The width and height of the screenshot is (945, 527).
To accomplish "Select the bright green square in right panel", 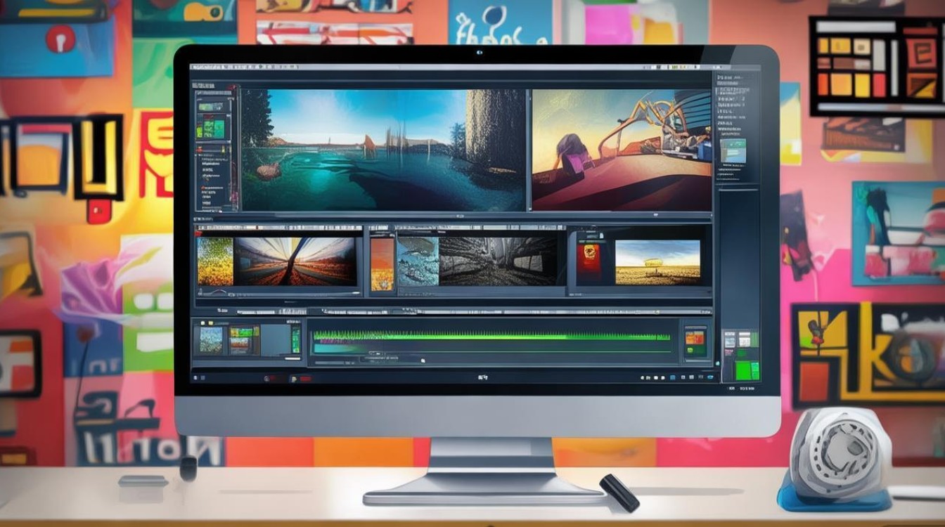I will point(742,370).
